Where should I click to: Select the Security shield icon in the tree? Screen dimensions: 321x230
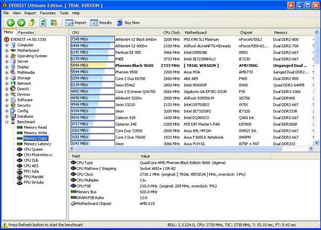[13, 105]
